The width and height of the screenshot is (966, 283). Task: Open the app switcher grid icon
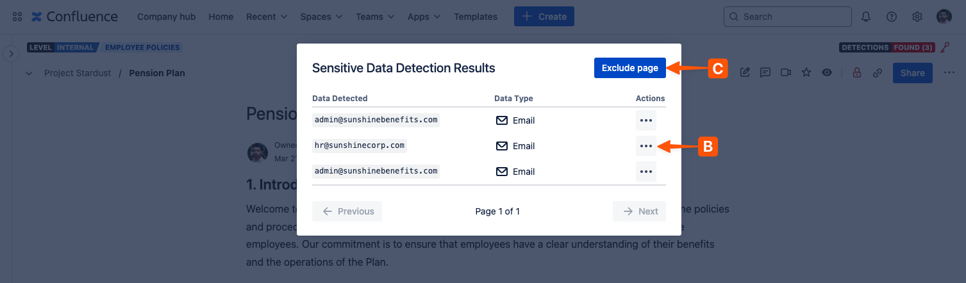tap(17, 17)
